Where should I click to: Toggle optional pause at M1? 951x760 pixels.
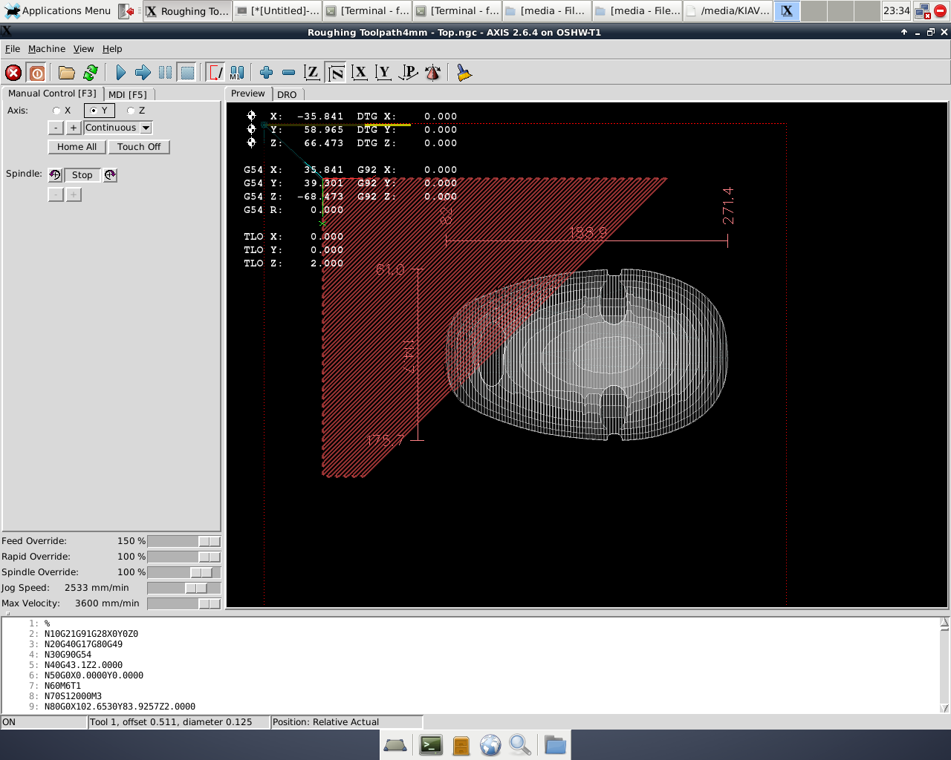click(x=236, y=72)
